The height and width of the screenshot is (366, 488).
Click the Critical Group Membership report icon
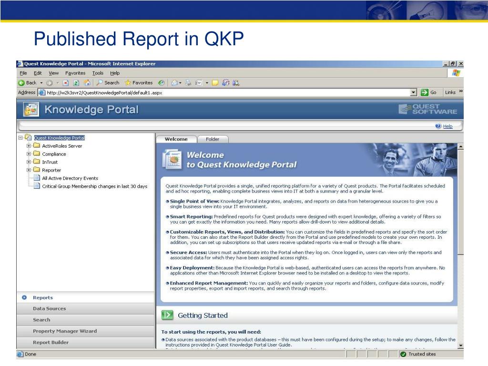[x=37, y=186]
